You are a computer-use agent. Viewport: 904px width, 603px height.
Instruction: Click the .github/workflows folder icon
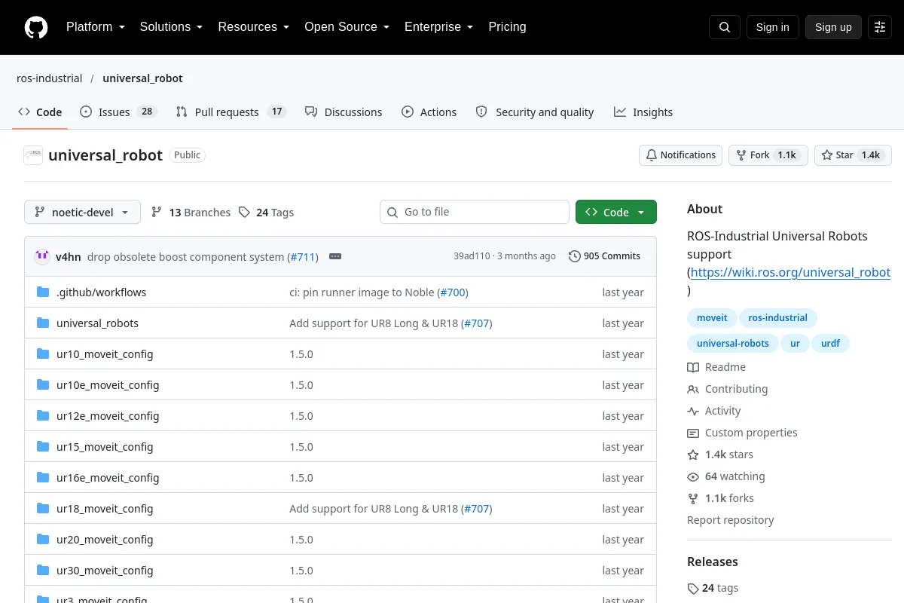[x=43, y=292]
